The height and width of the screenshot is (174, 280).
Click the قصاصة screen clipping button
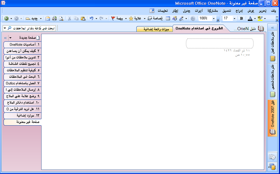pos(155,19)
